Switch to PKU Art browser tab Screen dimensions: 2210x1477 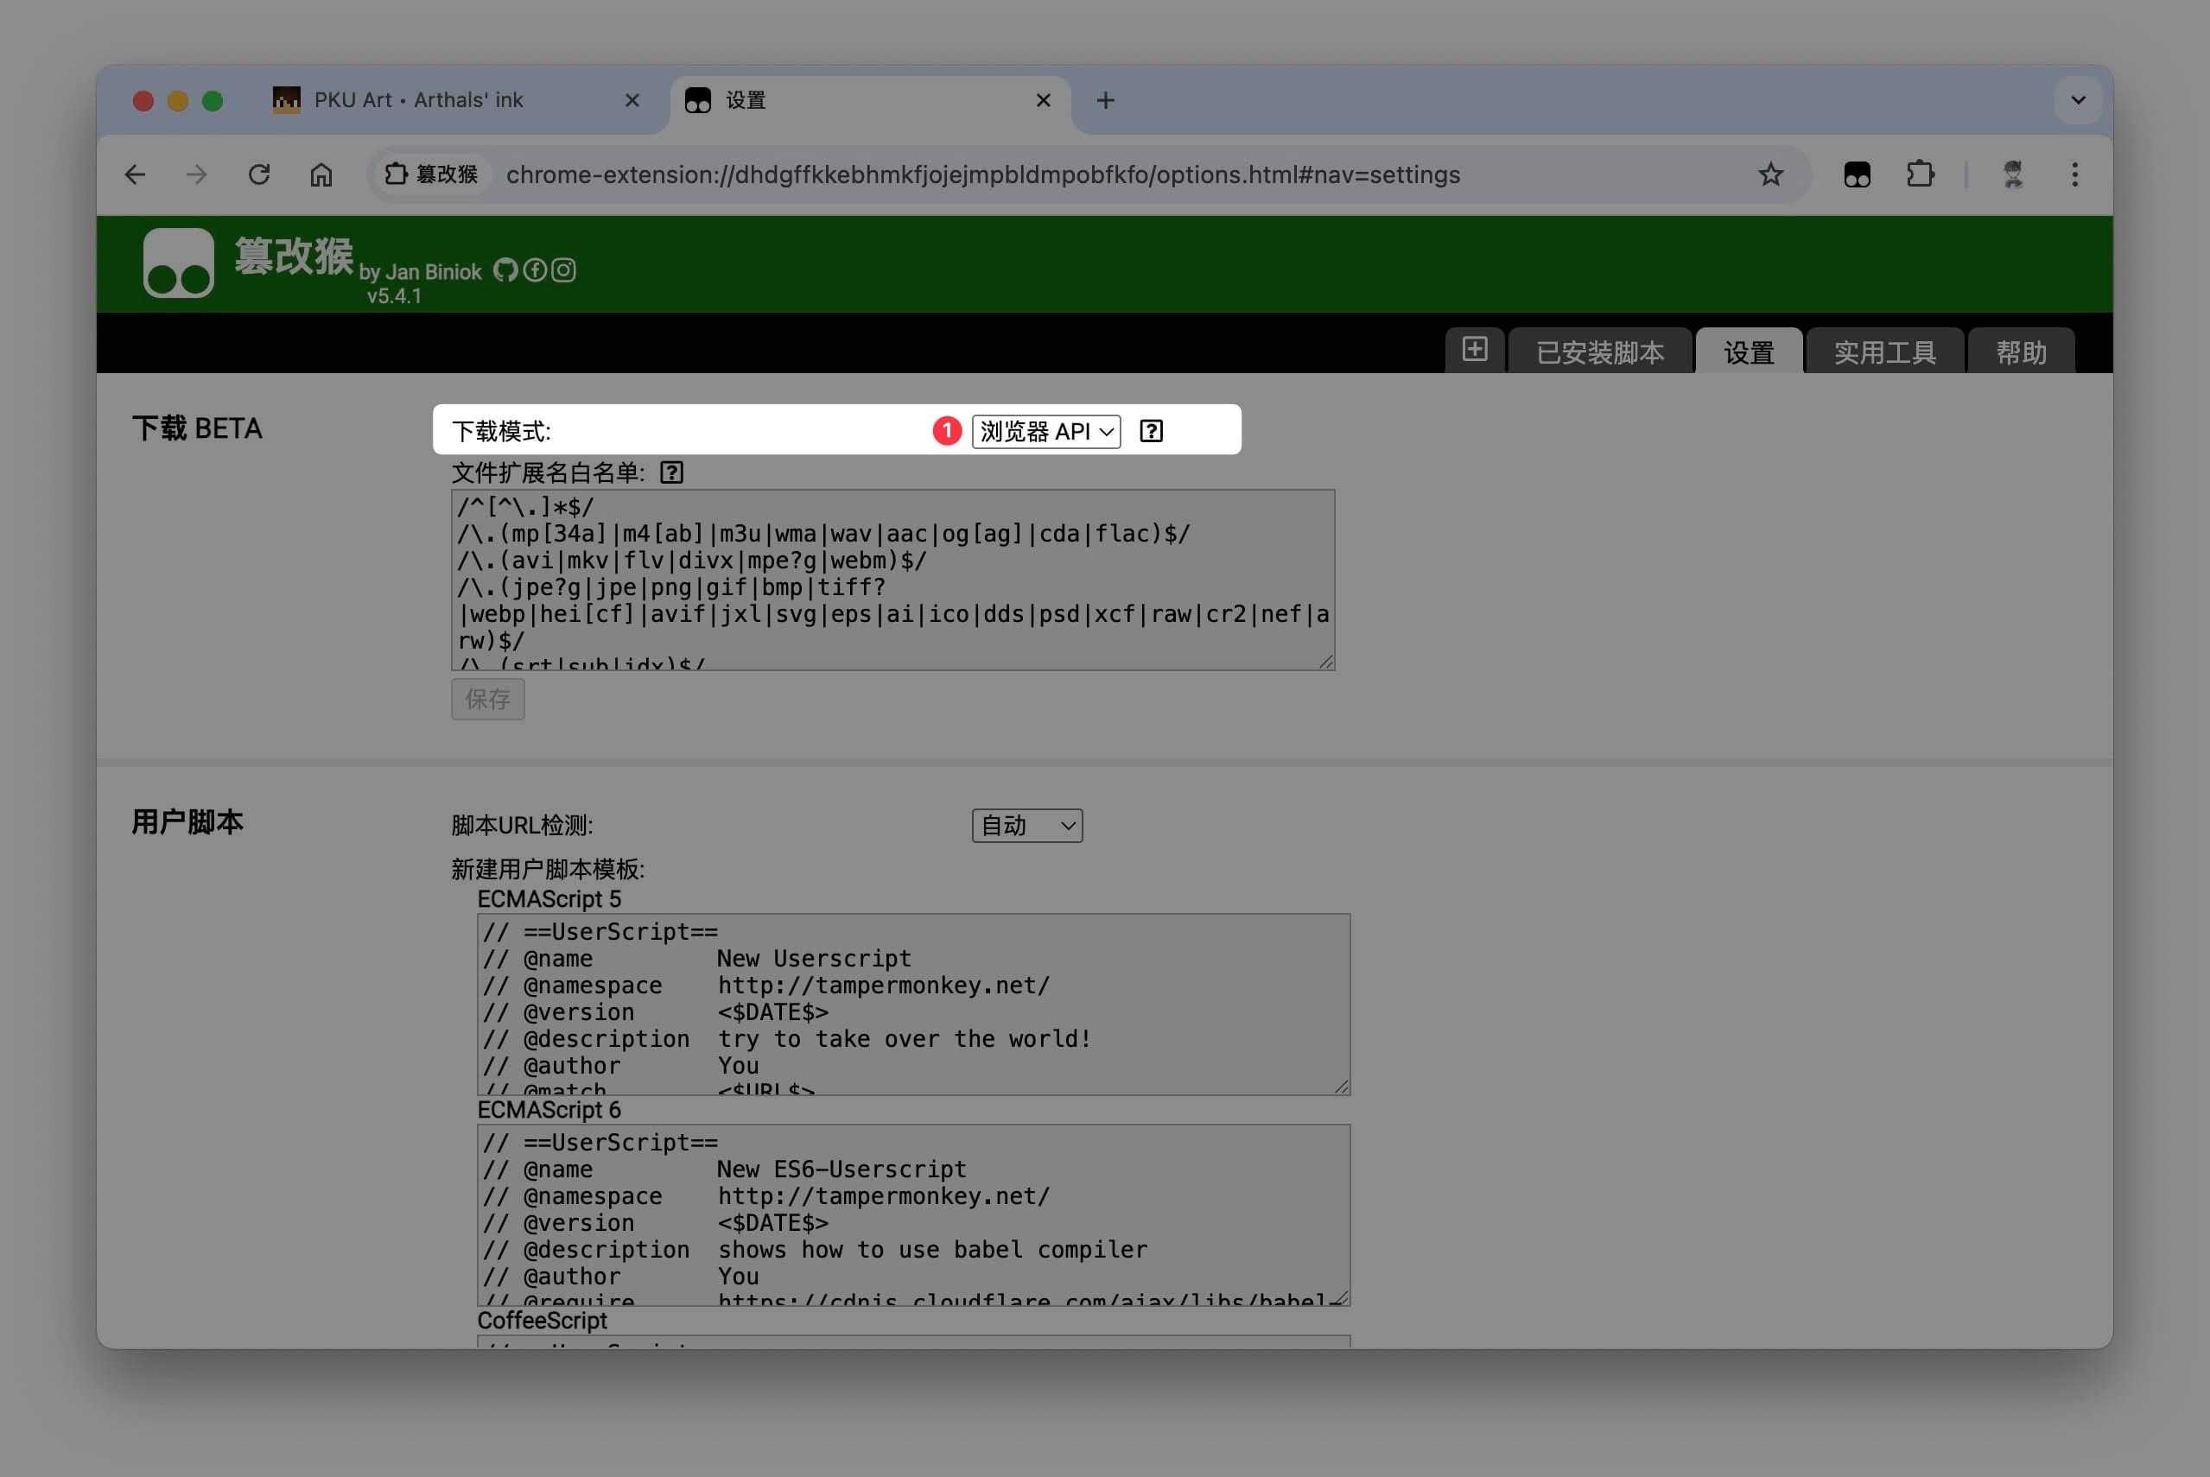pyautogui.click(x=418, y=100)
